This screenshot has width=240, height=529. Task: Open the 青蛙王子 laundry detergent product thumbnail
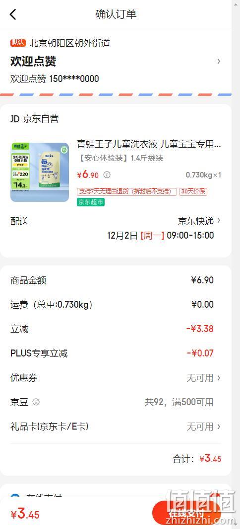[40, 172]
